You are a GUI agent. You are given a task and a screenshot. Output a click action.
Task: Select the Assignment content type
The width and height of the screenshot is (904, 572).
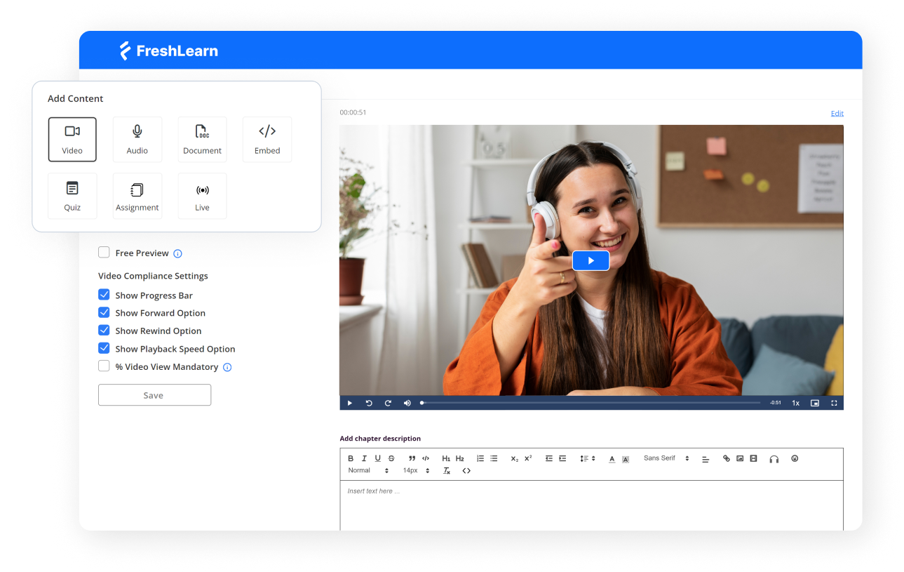(x=137, y=195)
